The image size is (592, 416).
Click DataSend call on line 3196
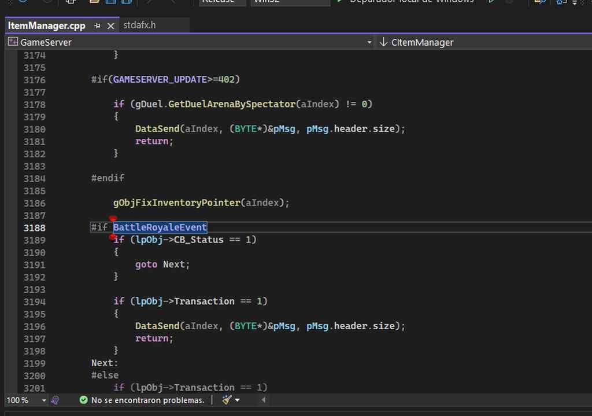(x=157, y=326)
